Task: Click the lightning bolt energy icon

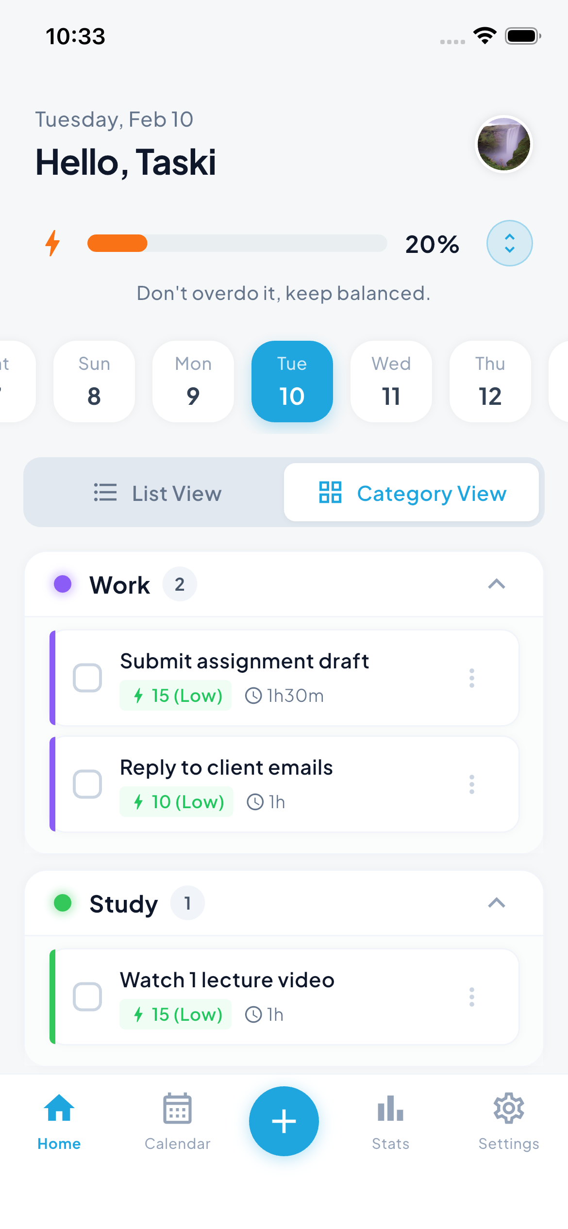Action: click(x=53, y=243)
